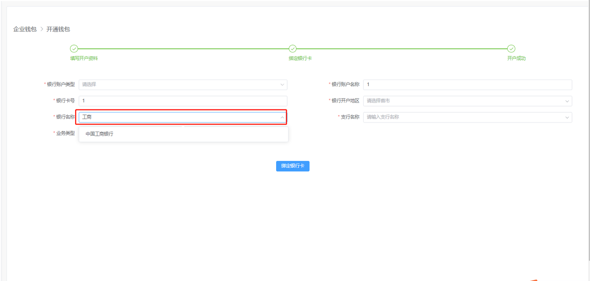
Task: Click the 填写开户资料 step label
Action: [84, 58]
